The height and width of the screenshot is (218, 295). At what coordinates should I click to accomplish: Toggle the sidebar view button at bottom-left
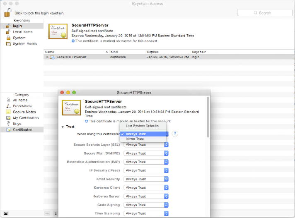(x=6, y=213)
